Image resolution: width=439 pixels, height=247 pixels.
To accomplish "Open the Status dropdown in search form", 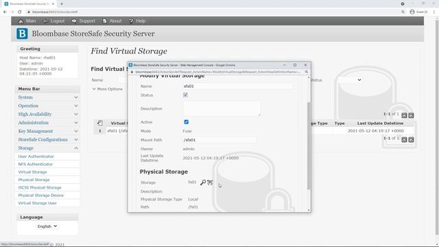I will [x=350, y=80].
